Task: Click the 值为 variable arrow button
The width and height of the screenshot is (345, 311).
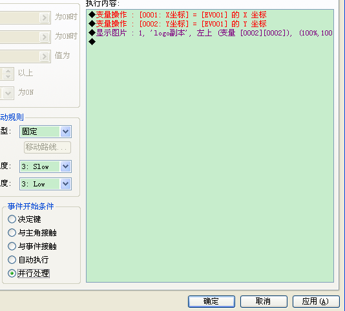Action: tap(44, 56)
